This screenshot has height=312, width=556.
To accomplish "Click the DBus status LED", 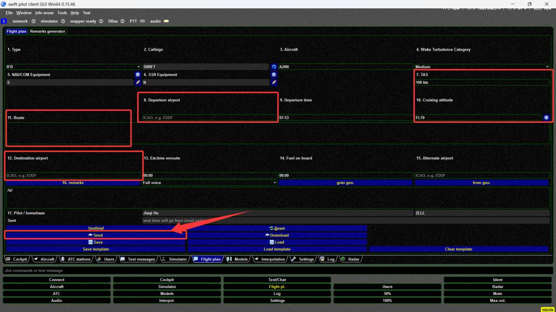I will coord(123,21).
